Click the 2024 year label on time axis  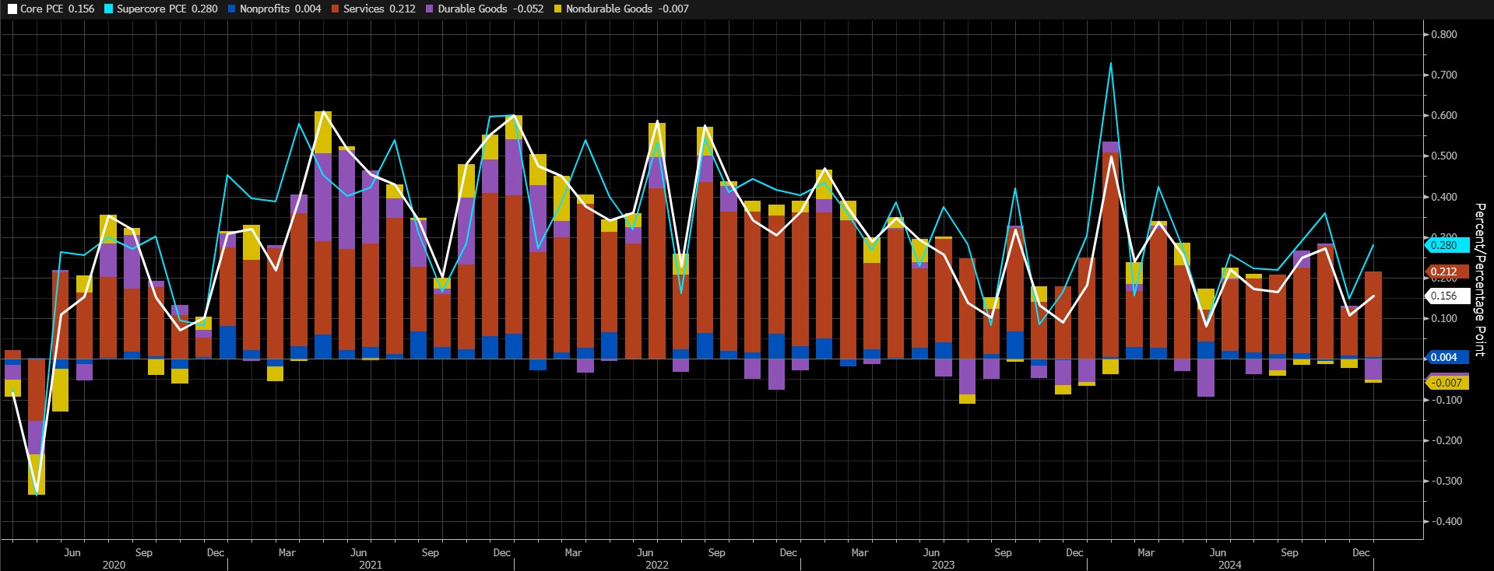point(1229,565)
